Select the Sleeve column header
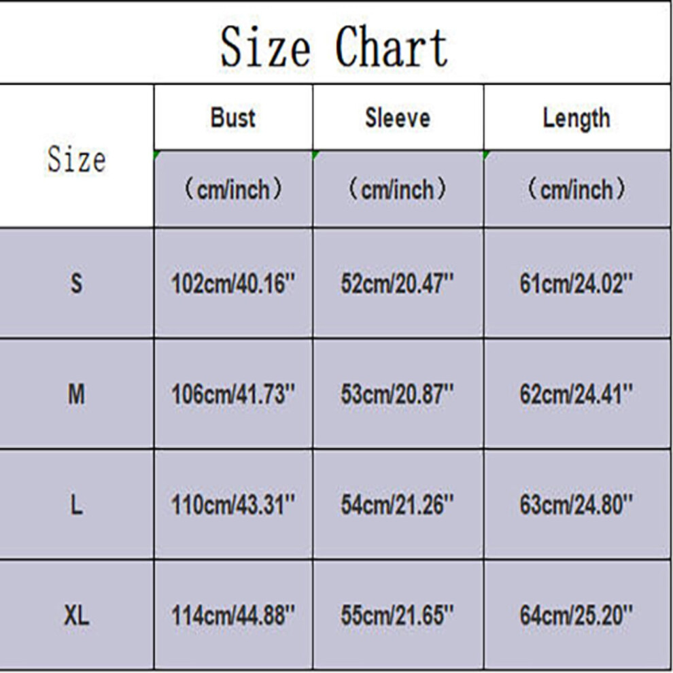The width and height of the screenshot is (673, 673). coord(398,117)
